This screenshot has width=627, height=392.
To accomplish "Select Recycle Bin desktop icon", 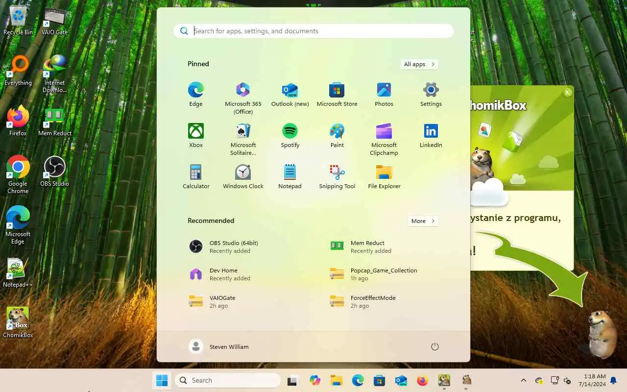I will pos(18,21).
